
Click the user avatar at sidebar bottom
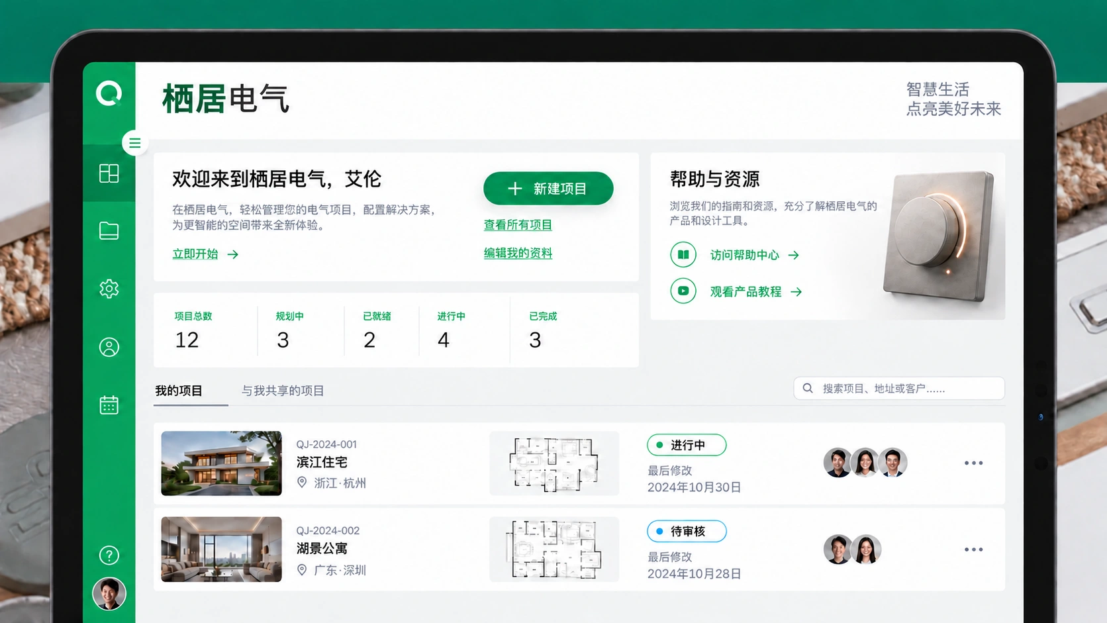(x=109, y=593)
